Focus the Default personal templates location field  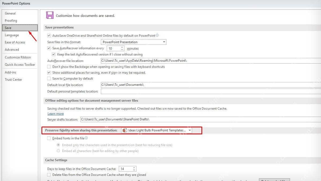(211, 91)
